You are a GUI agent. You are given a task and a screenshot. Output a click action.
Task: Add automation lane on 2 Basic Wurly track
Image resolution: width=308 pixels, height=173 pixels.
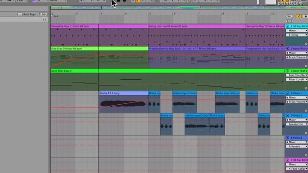(306, 66)
